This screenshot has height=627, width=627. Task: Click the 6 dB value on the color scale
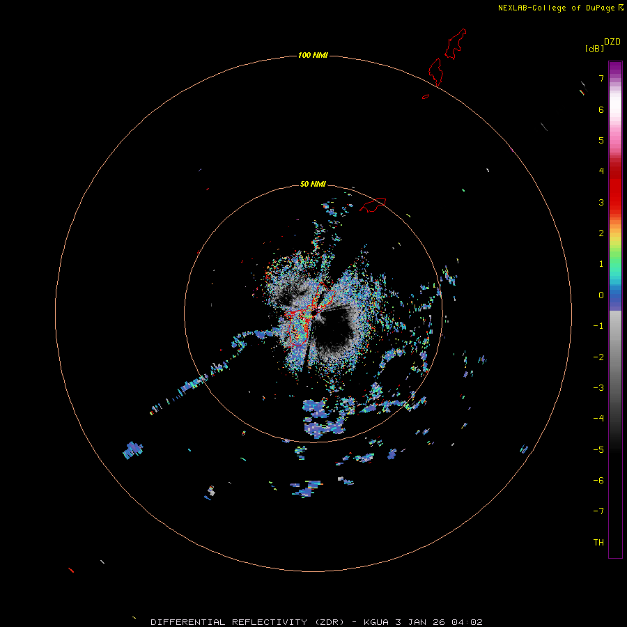(x=601, y=109)
